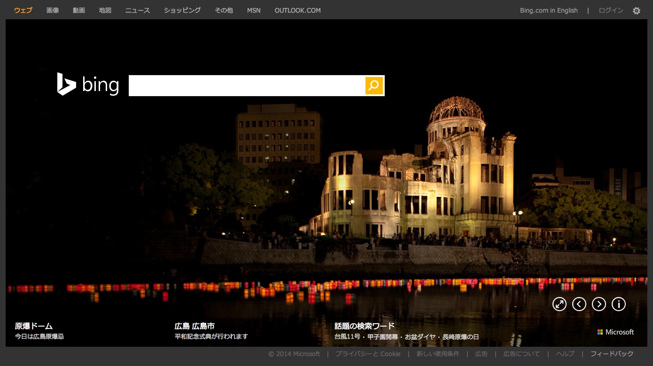This screenshot has width=653, height=366.
Task: Click the Bing logo
Action: click(x=88, y=84)
